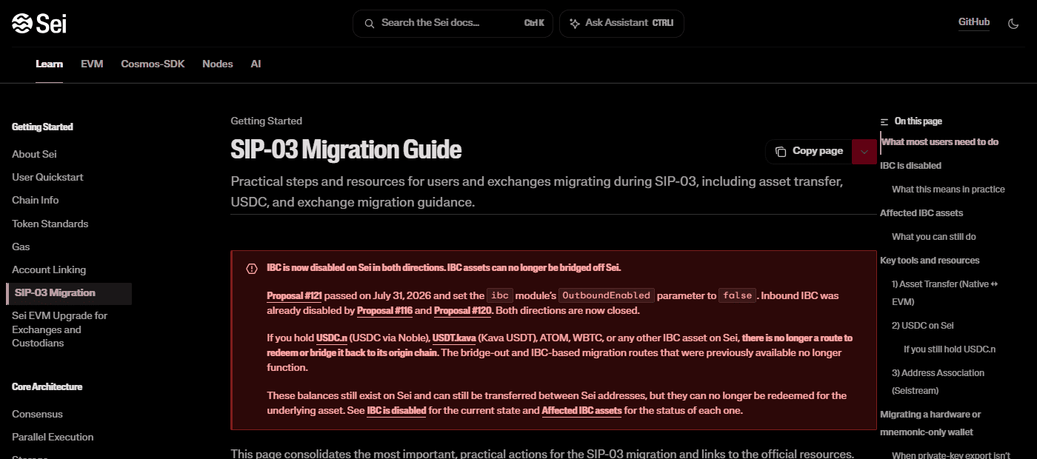Viewport: 1037px width, 459px height.
Task: Open the Gas sidebar page
Action: (21, 247)
